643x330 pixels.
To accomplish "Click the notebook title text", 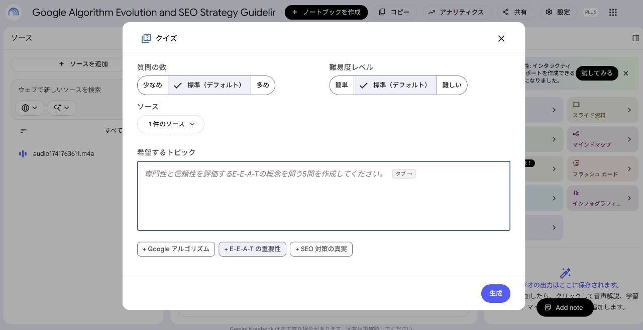I will (154, 12).
